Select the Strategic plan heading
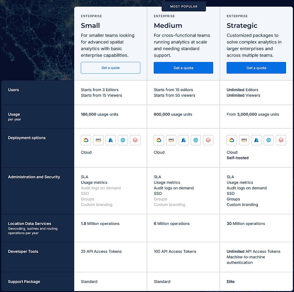294x292 pixels. coord(242,26)
